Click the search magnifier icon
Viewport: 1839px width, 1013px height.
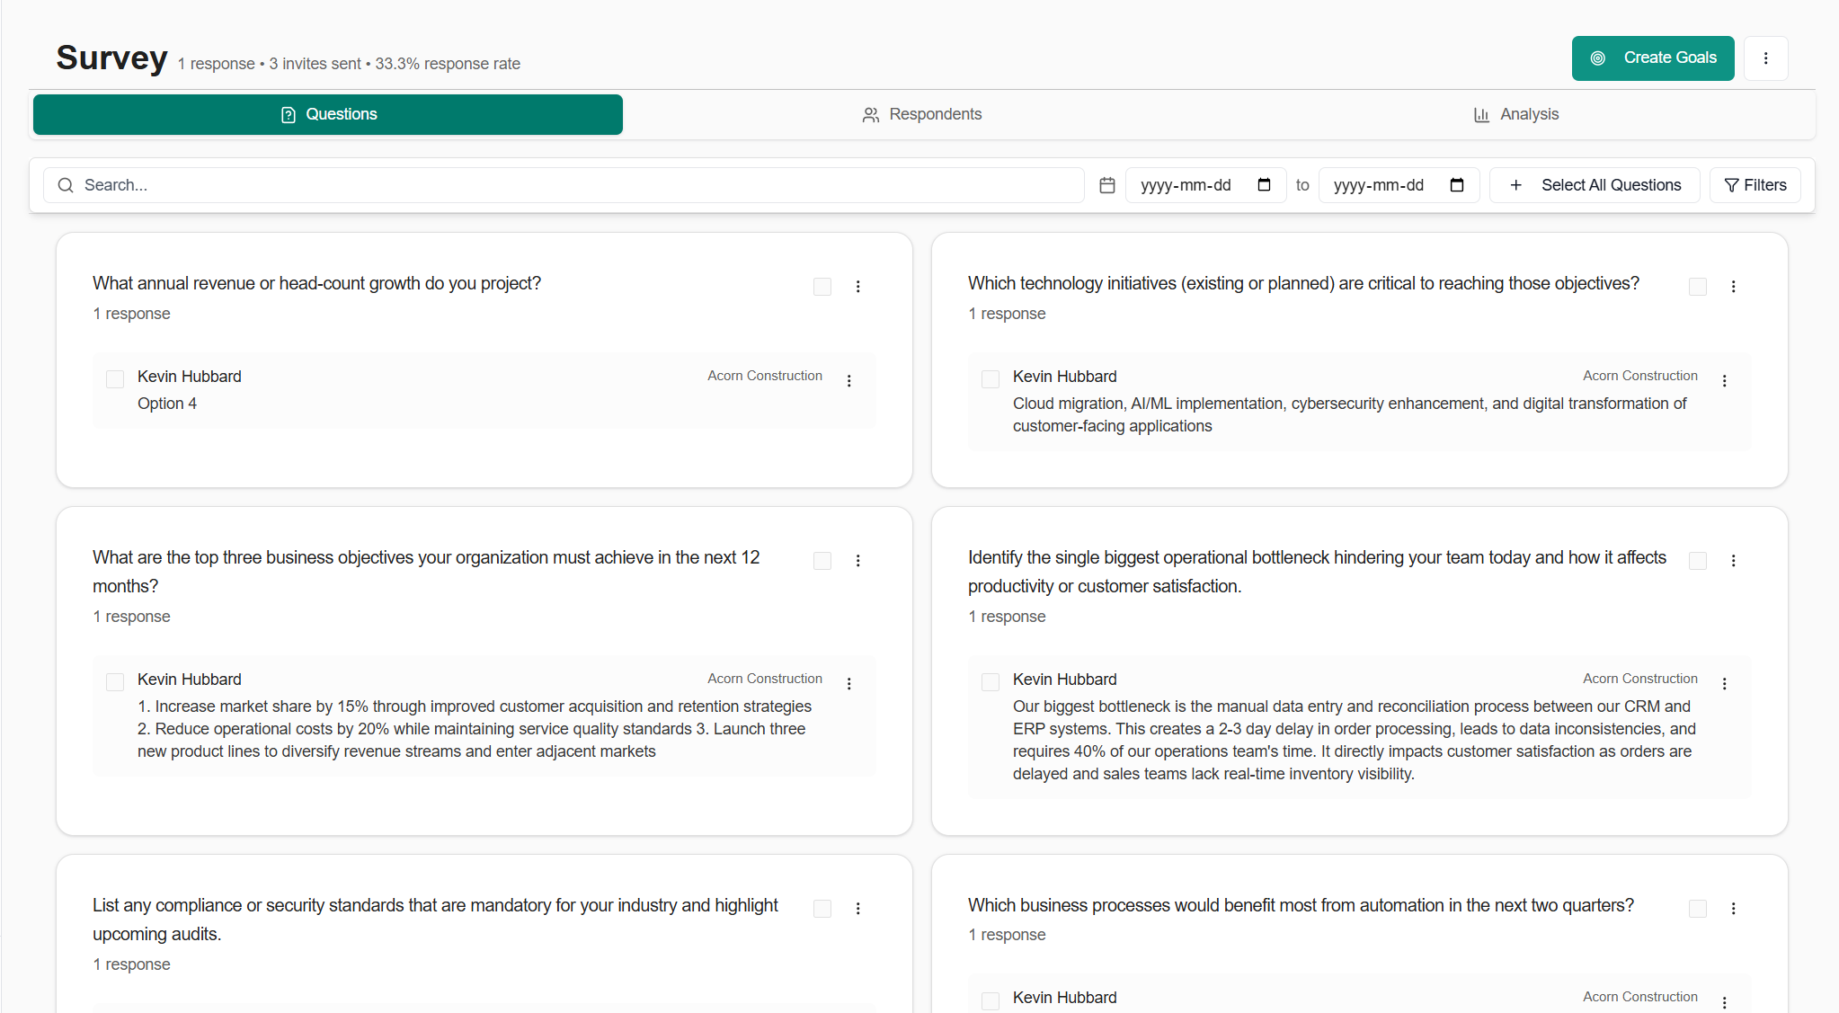[66, 185]
